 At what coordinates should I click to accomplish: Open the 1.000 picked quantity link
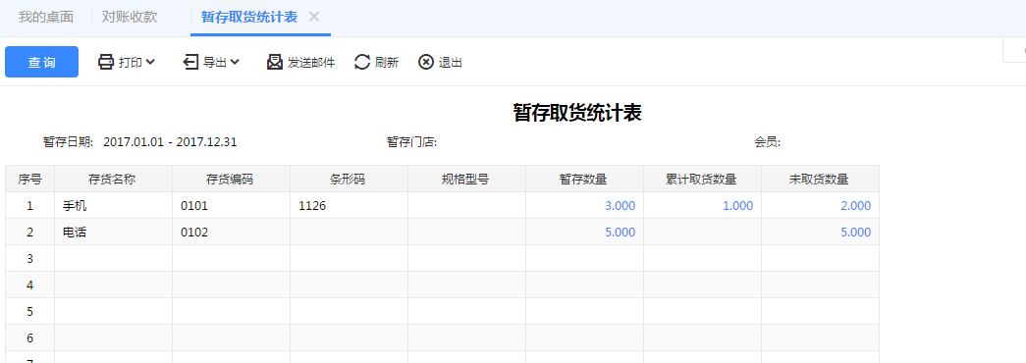pos(738,206)
